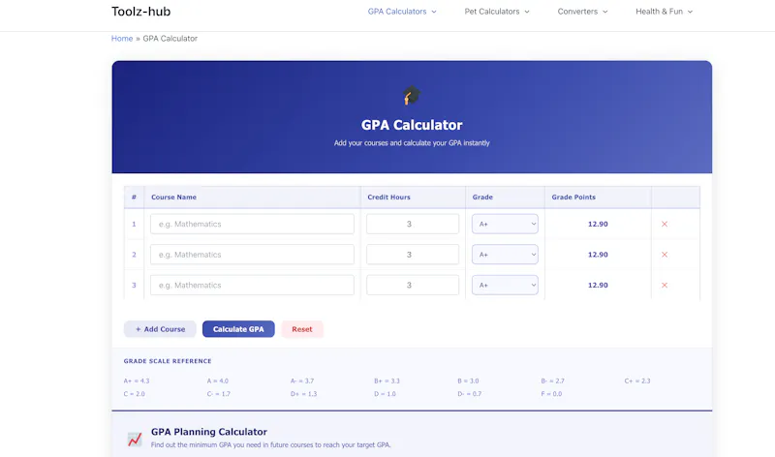Open the Pet Calculators menu
The width and height of the screenshot is (775, 457).
tap(497, 12)
